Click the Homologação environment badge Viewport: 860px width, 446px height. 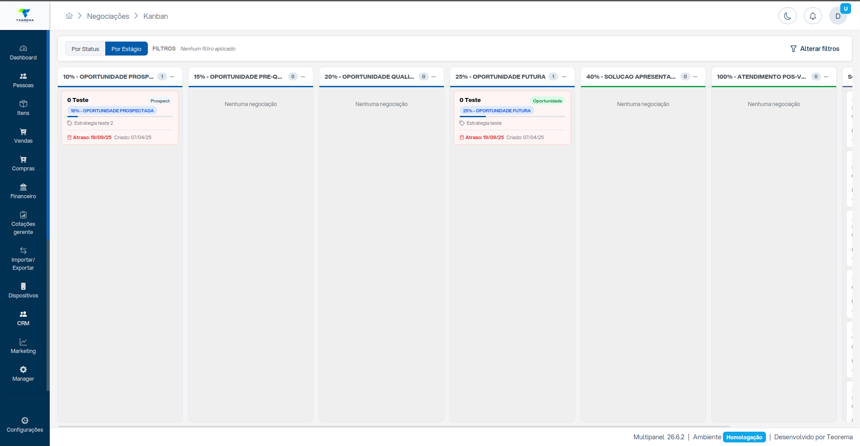pos(744,437)
